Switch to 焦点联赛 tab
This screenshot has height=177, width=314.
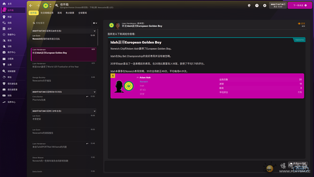click(69, 13)
